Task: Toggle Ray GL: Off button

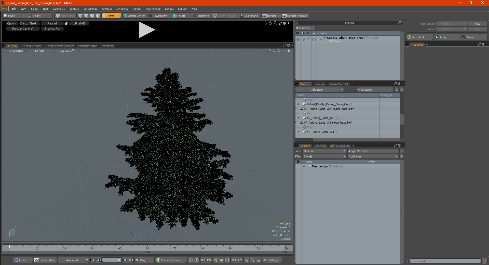Action: (67, 51)
